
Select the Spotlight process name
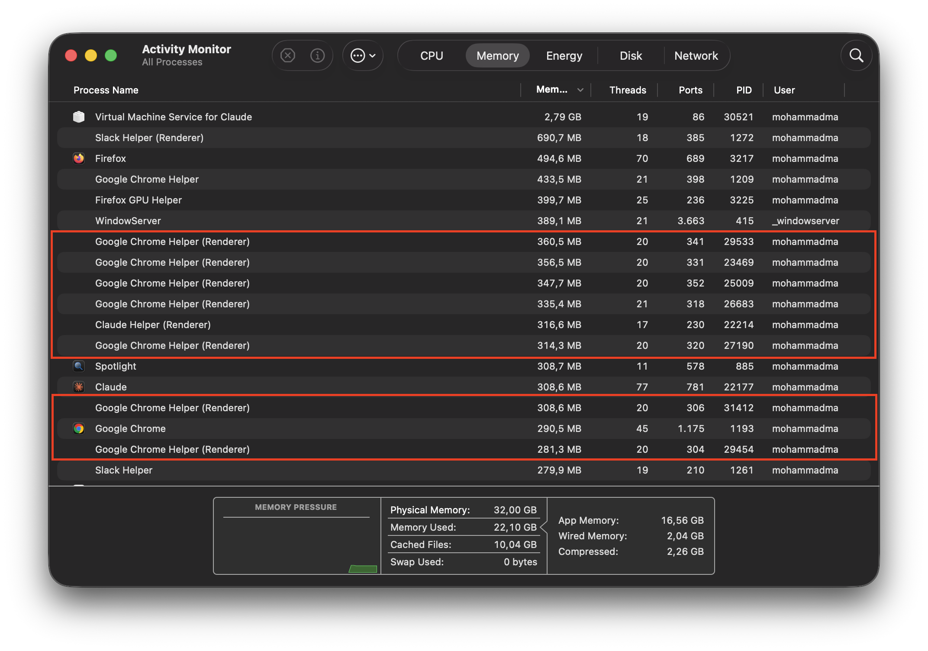pyautogui.click(x=116, y=366)
